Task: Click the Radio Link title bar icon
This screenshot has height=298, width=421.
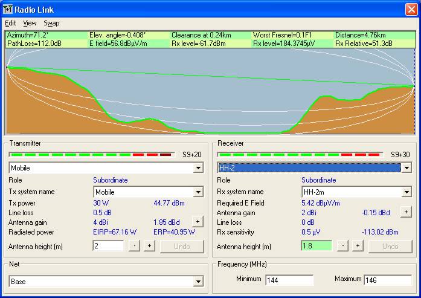Action: [7, 10]
